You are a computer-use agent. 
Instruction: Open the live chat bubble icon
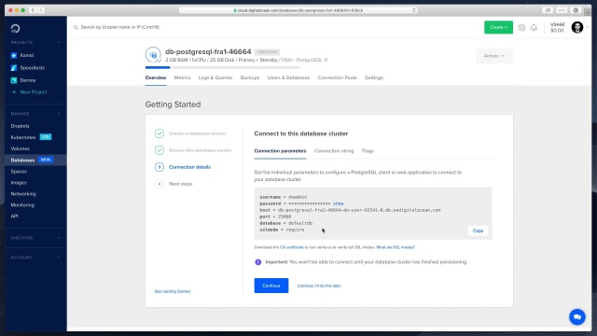point(577,317)
